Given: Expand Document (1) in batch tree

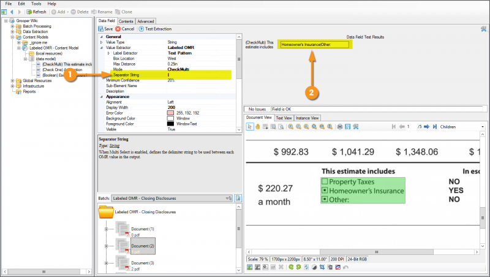Looking at the screenshot, I should point(106,229).
